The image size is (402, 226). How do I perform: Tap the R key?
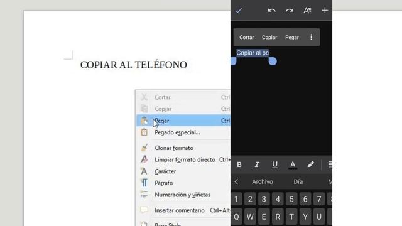(278, 217)
